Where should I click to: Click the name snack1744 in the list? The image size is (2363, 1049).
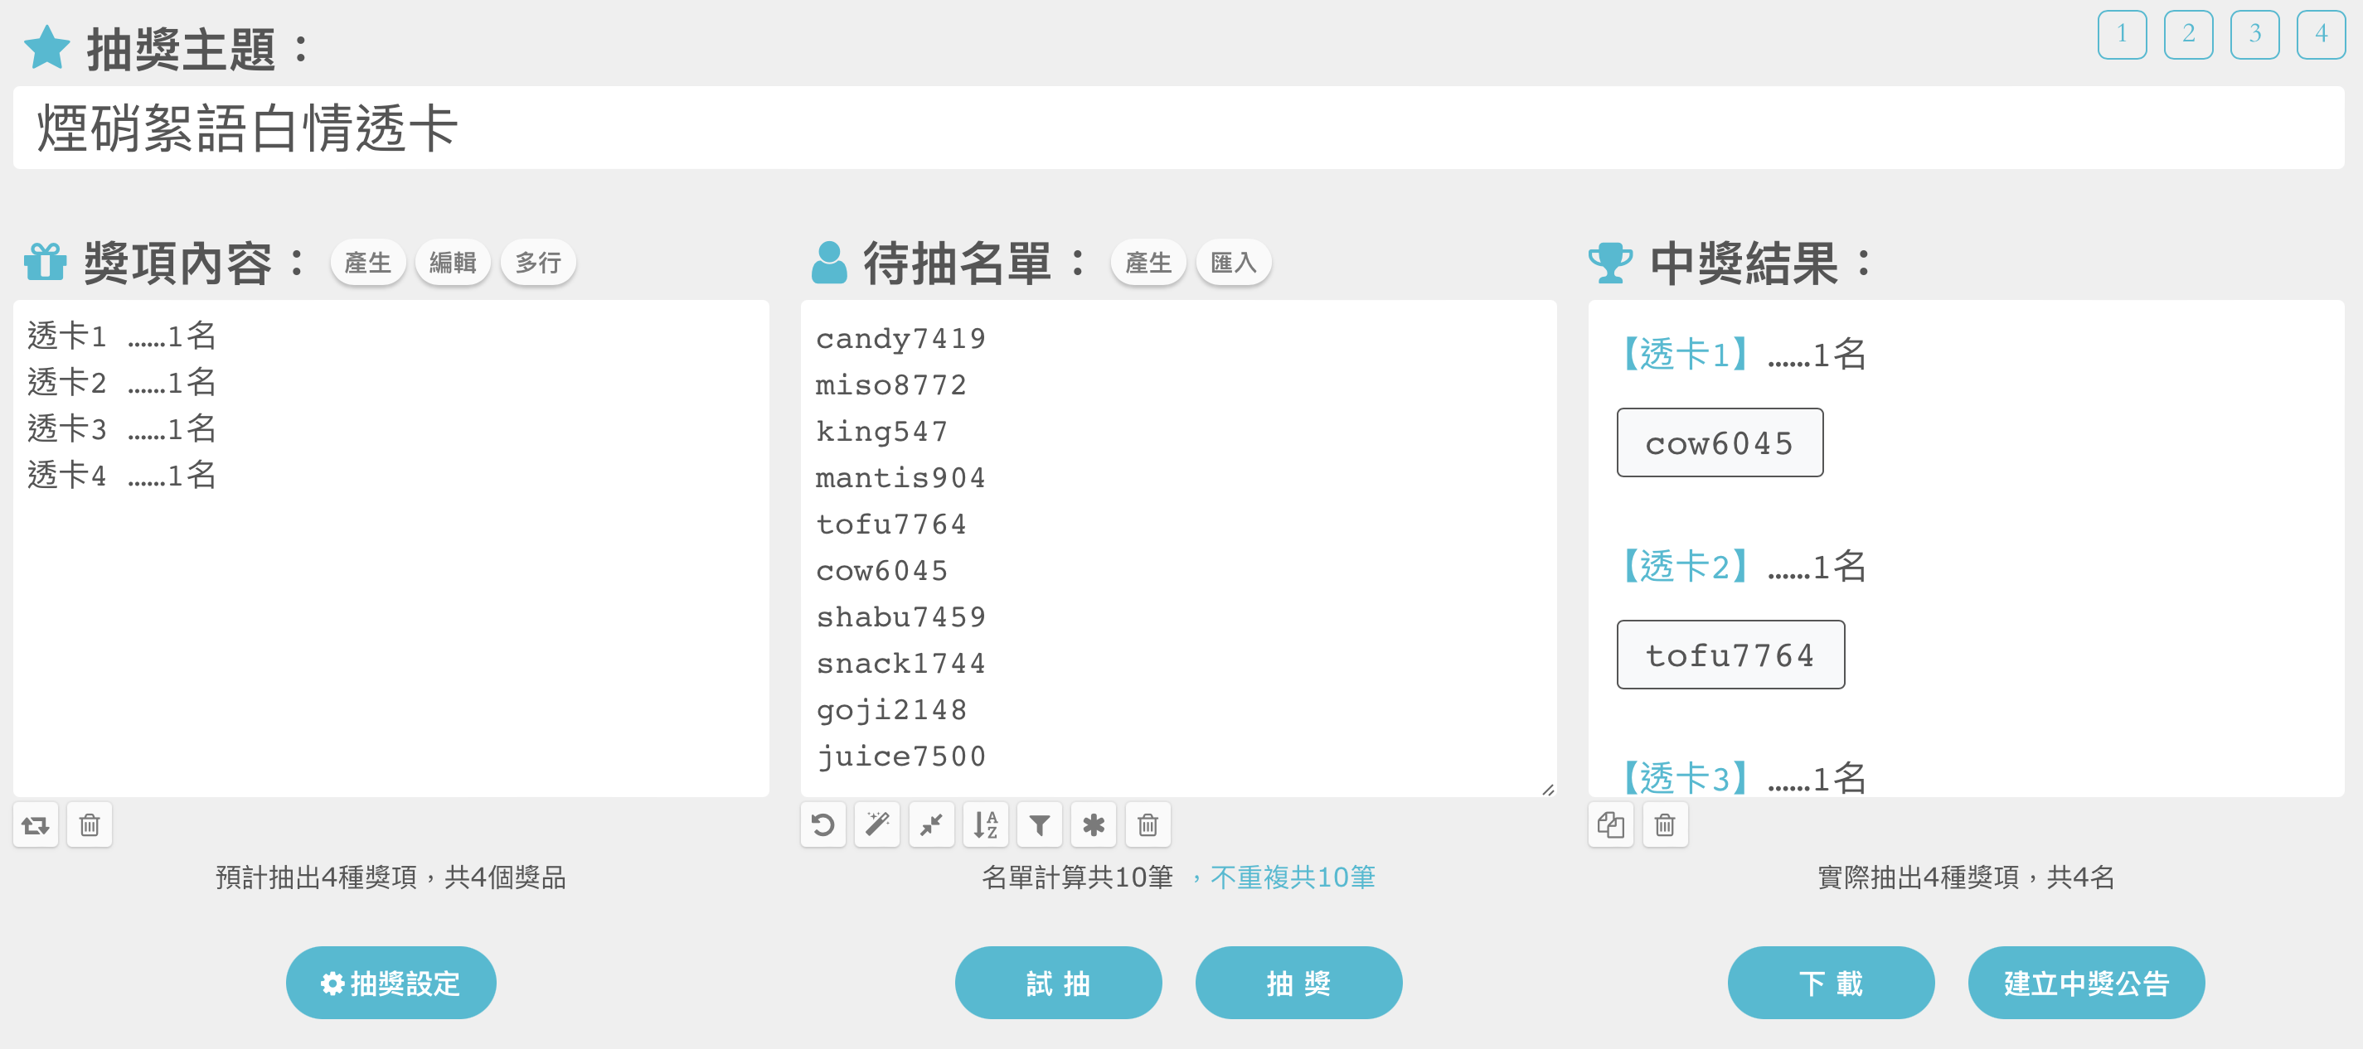pyautogui.click(x=900, y=663)
